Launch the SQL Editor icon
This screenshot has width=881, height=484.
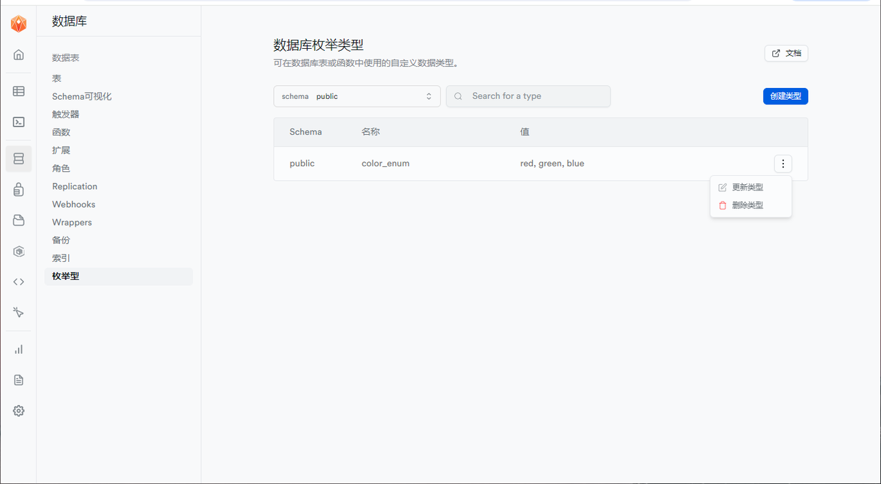19,122
